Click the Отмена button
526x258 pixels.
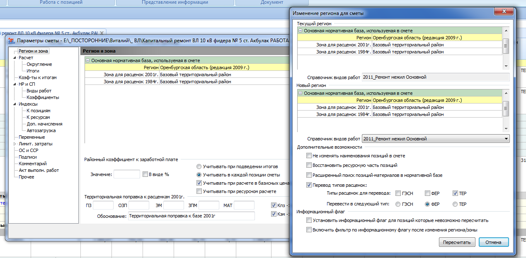click(x=493, y=242)
